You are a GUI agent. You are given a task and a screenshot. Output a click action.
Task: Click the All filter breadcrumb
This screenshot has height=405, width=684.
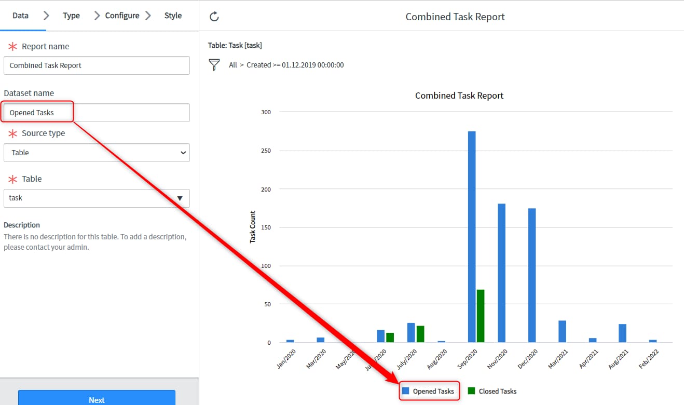pyautogui.click(x=233, y=65)
